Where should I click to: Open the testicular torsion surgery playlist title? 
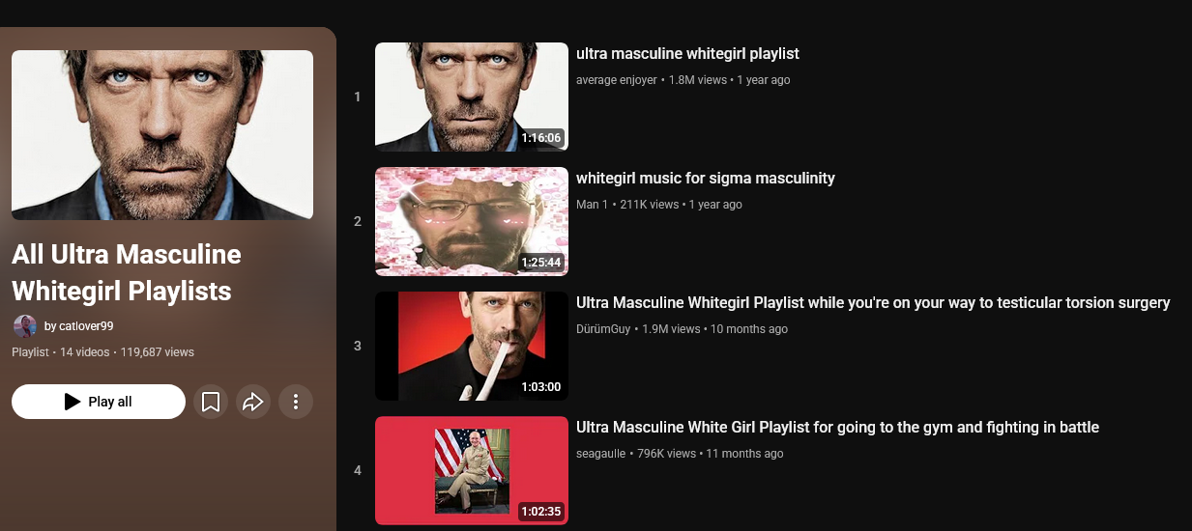click(x=873, y=303)
